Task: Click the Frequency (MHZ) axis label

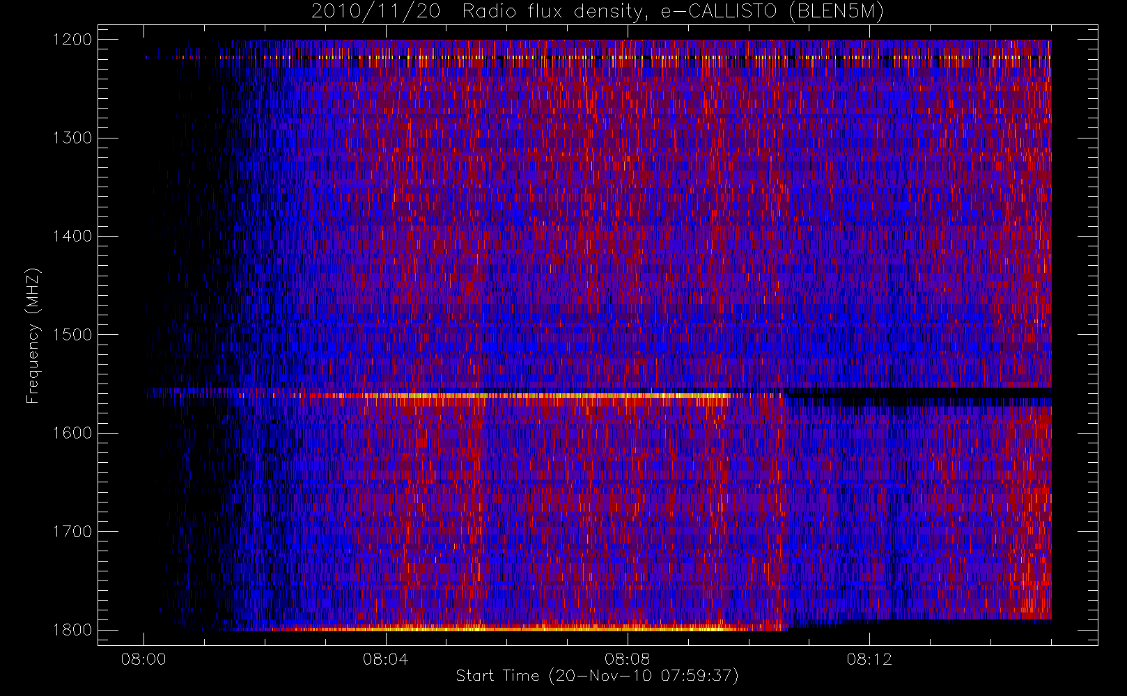Action: [33, 335]
